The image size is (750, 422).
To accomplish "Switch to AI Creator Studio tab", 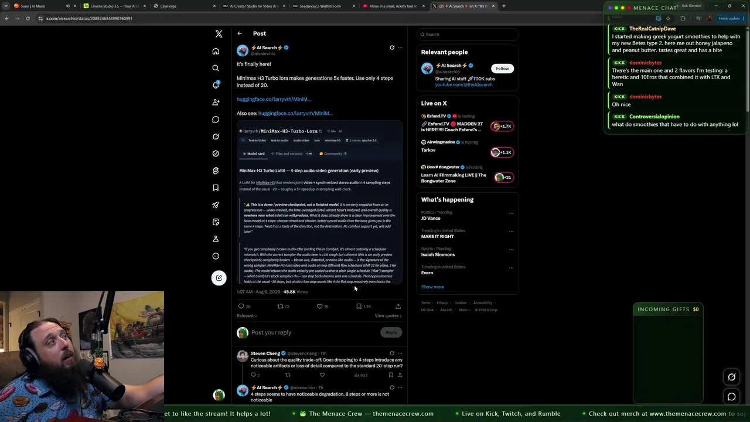I will coord(254,6).
